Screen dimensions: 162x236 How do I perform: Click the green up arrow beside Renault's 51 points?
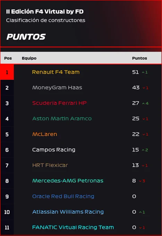click(x=145, y=73)
